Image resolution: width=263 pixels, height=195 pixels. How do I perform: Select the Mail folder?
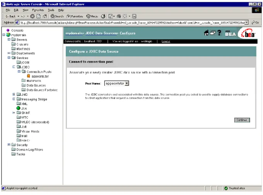pos(24,136)
